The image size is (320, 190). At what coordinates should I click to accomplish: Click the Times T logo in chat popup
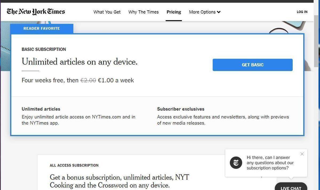pos(236,163)
